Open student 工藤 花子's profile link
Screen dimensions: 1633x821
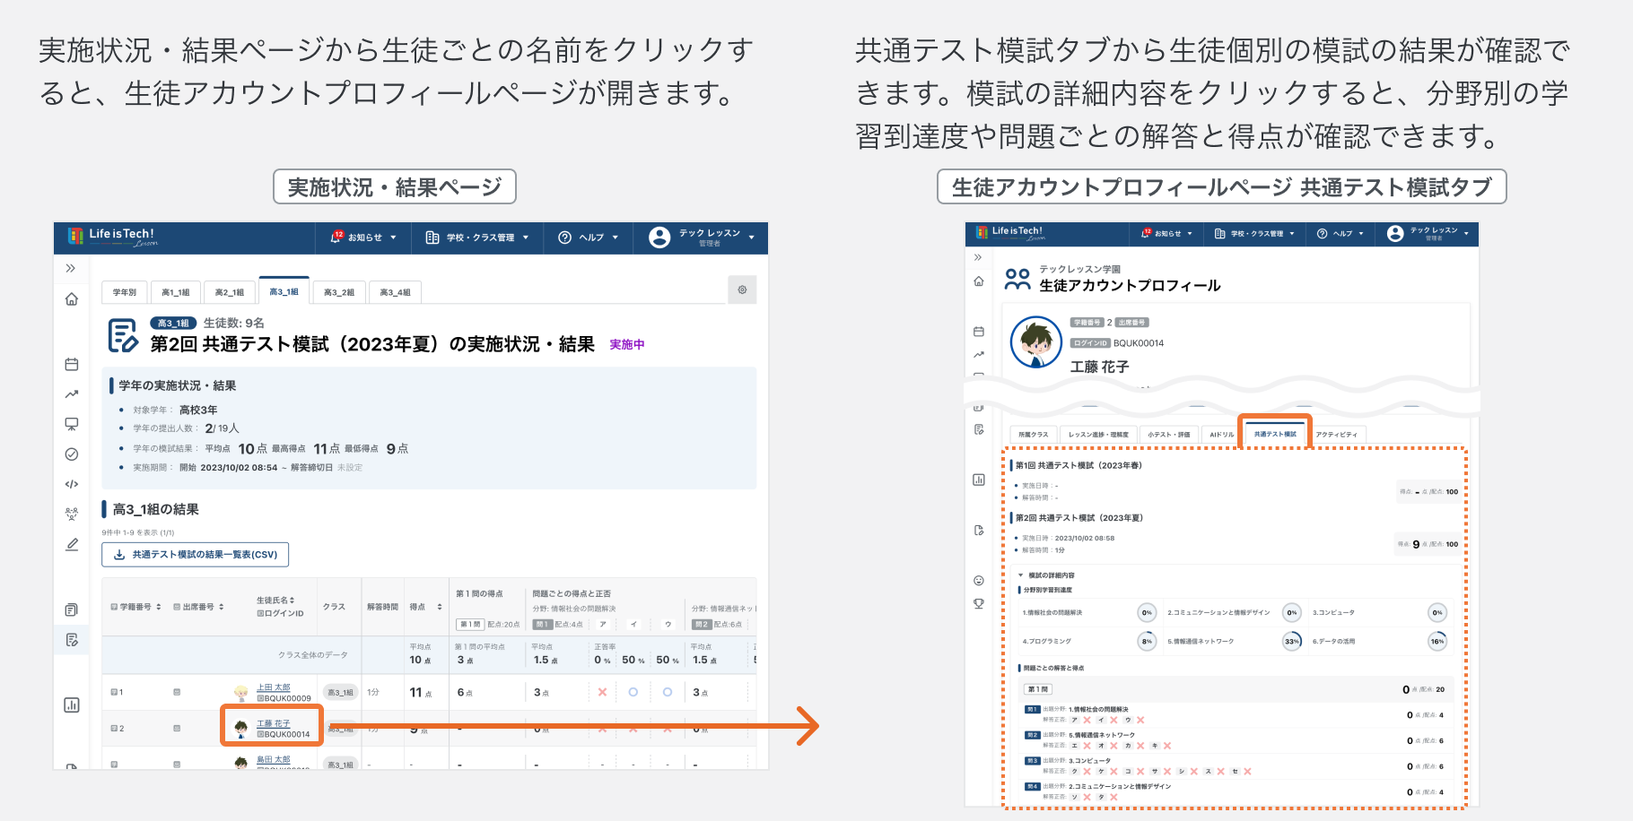point(273,723)
